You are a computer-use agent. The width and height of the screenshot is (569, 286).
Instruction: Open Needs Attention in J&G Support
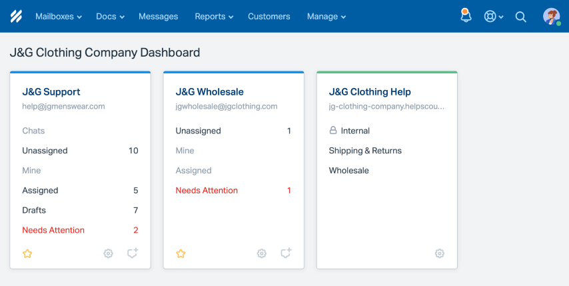(53, 230)
